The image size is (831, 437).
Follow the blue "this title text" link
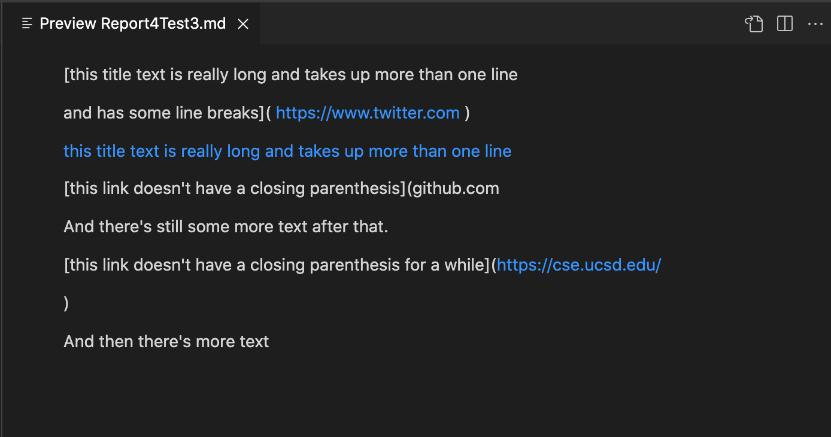[x=287, y=151]
